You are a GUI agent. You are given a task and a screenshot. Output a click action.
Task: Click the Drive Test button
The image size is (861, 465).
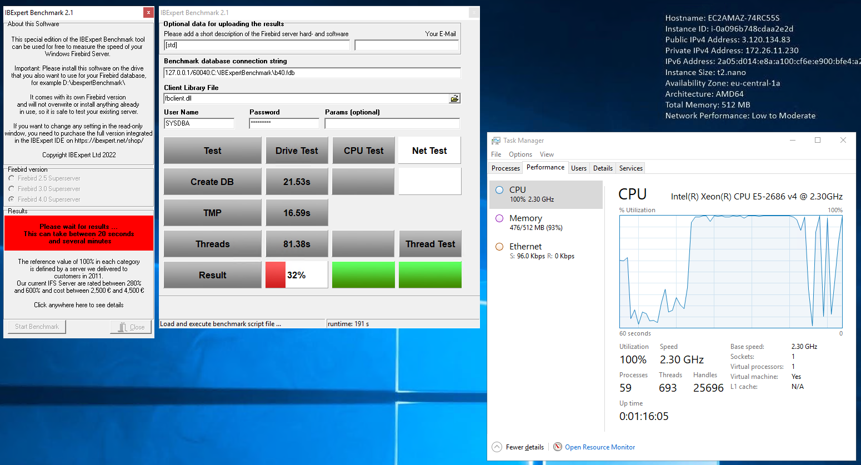tap(297, 151)
